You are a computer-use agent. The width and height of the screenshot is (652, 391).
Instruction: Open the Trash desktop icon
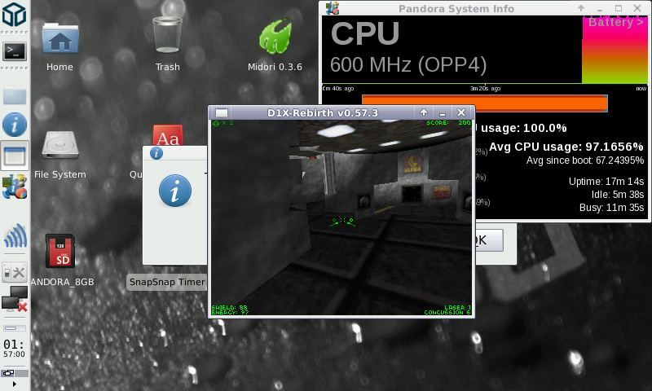(167, 39)
